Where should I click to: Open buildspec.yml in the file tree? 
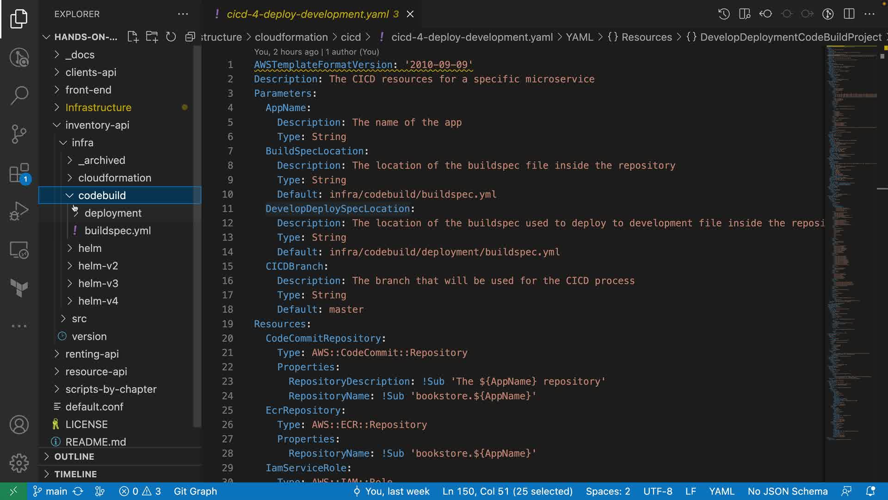tap(117, 231)
